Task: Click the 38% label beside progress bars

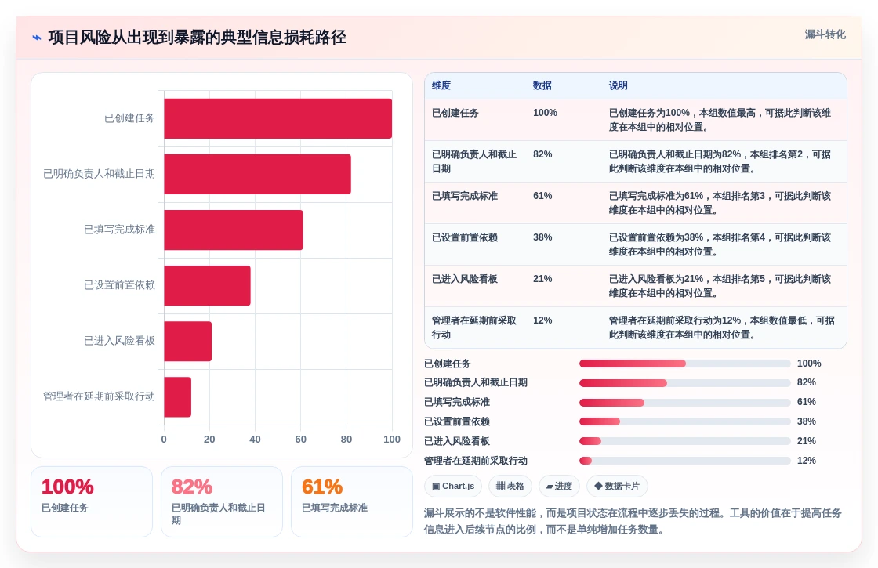Action: click(x=807, y=421)
